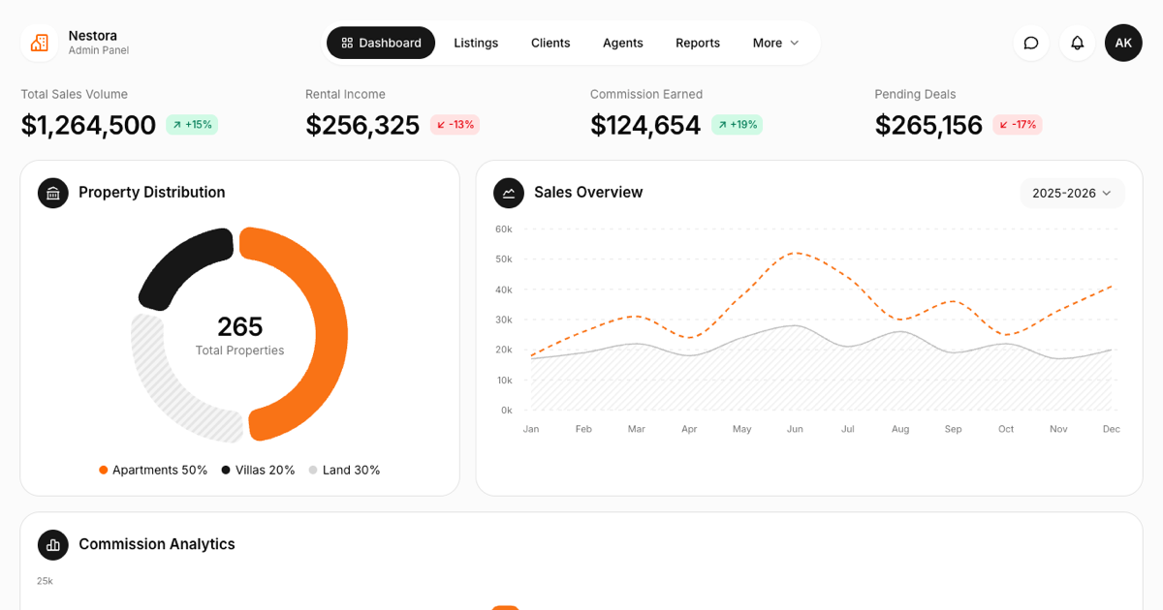
Task: Open the Reports tab
Action: pyautogui.click(x=698, y=43)
